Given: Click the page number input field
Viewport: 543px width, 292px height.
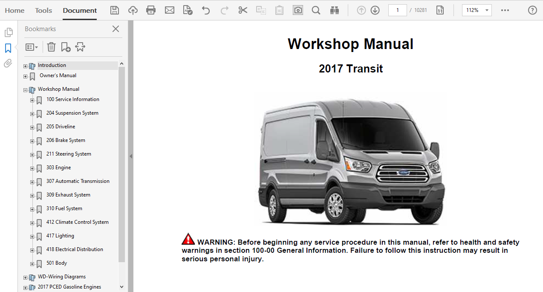Looking at the screenshot, I should tap(397, 10).
